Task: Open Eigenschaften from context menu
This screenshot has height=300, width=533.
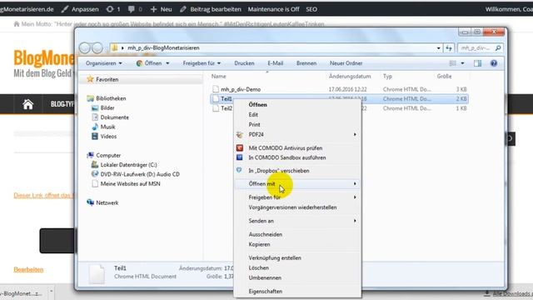Action: (x=265, y=291)
